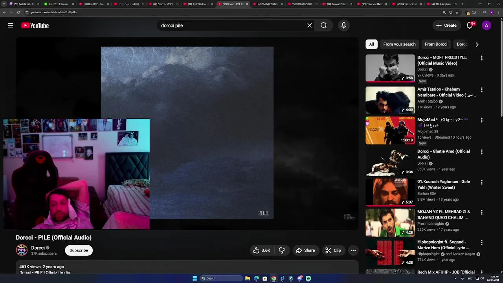
Task: Go back in browser history
Action: pyautogui.click(x=4, y=12)
